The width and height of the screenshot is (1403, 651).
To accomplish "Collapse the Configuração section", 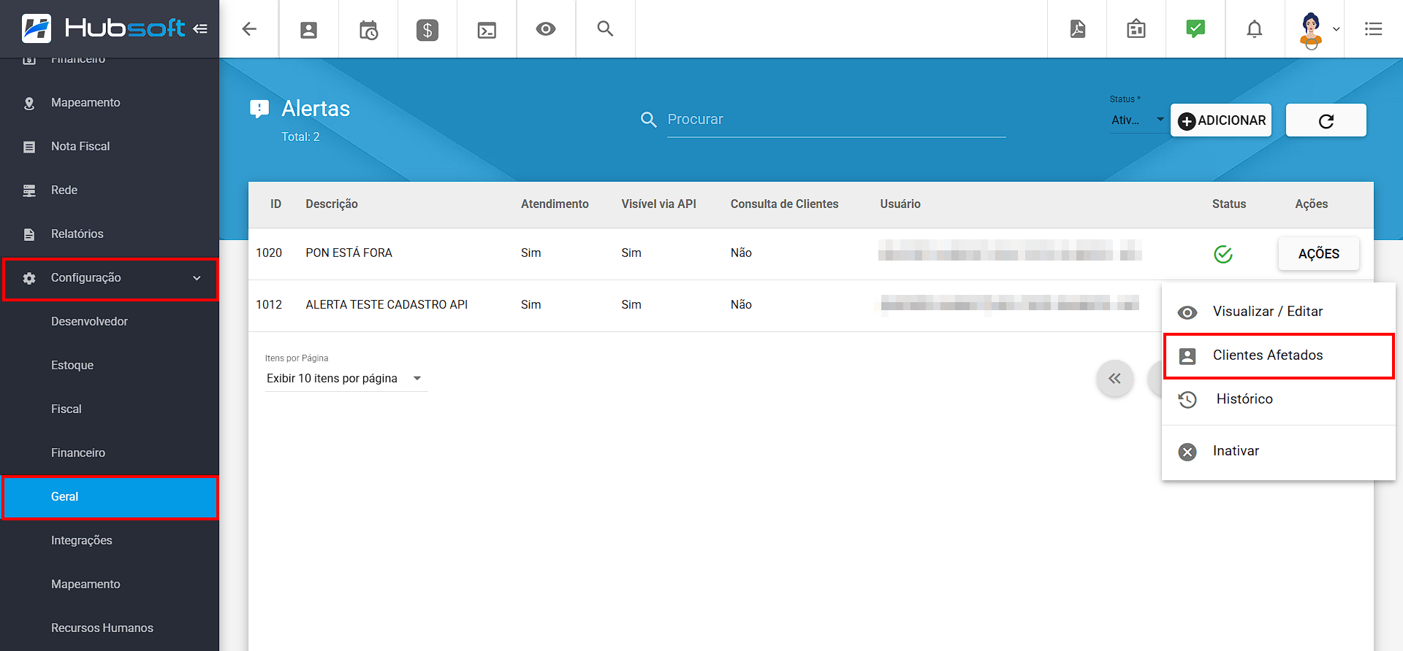I will [110, 278].
